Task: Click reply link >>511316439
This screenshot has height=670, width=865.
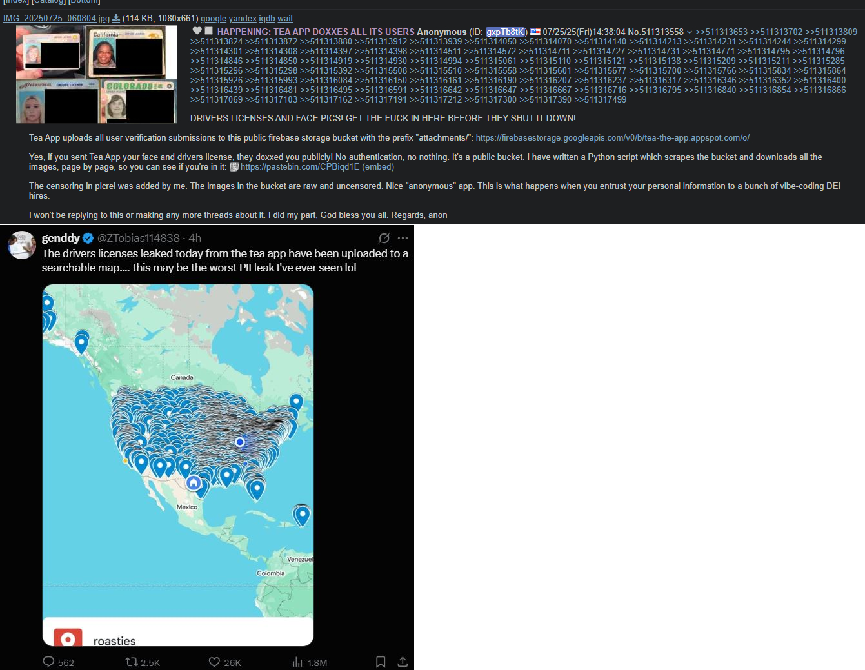Action: [x=217, y=90]
